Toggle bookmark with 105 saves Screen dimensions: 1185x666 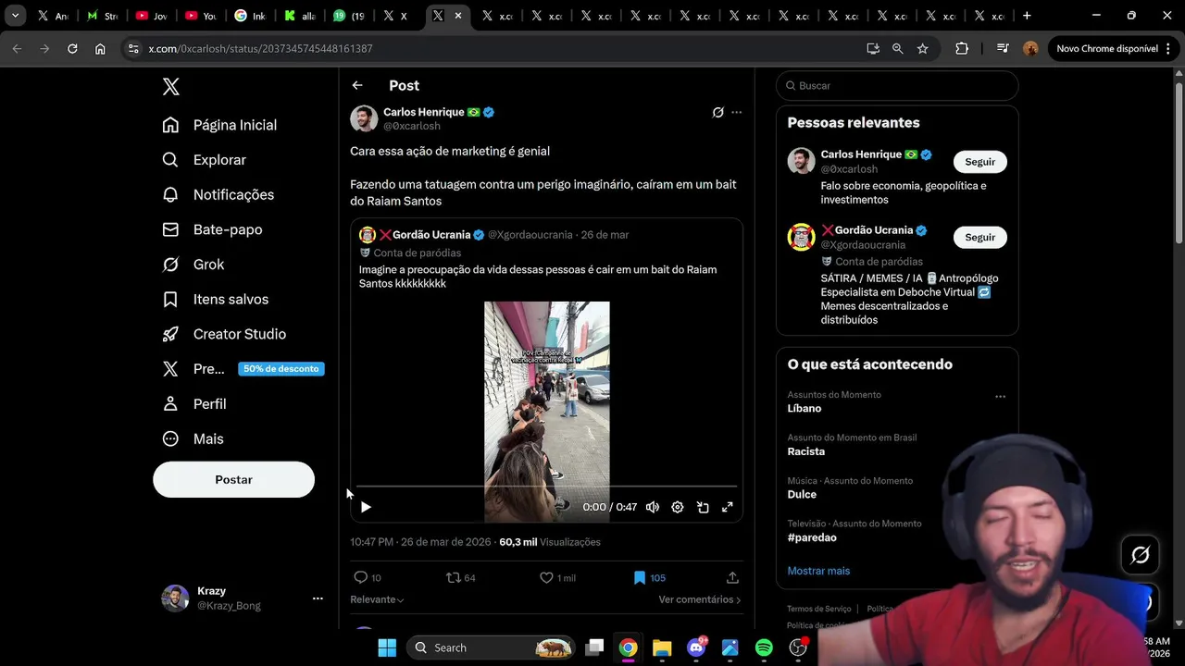pyautogui.click(x=649, y=577)
